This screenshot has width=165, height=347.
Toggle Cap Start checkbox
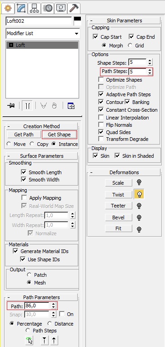(95, 36)
